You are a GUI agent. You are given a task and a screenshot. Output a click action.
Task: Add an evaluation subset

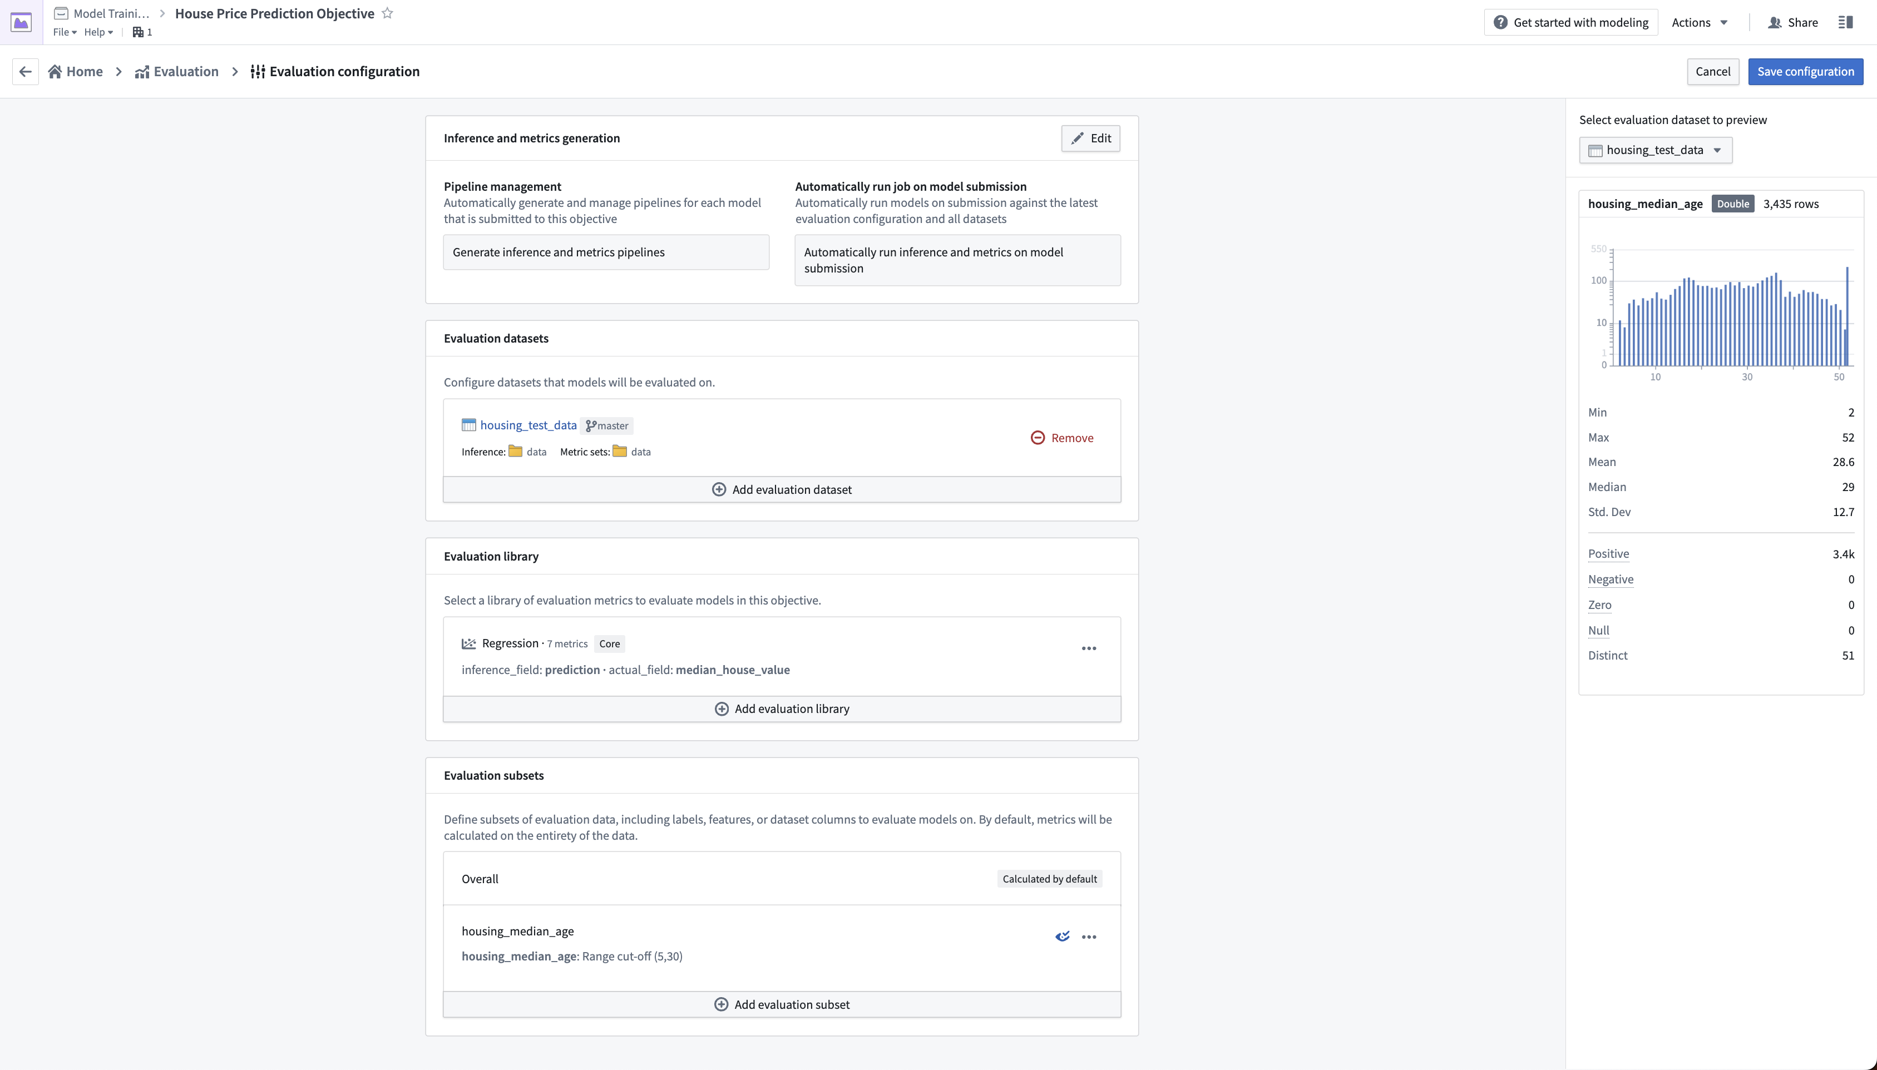[782, 1004]
